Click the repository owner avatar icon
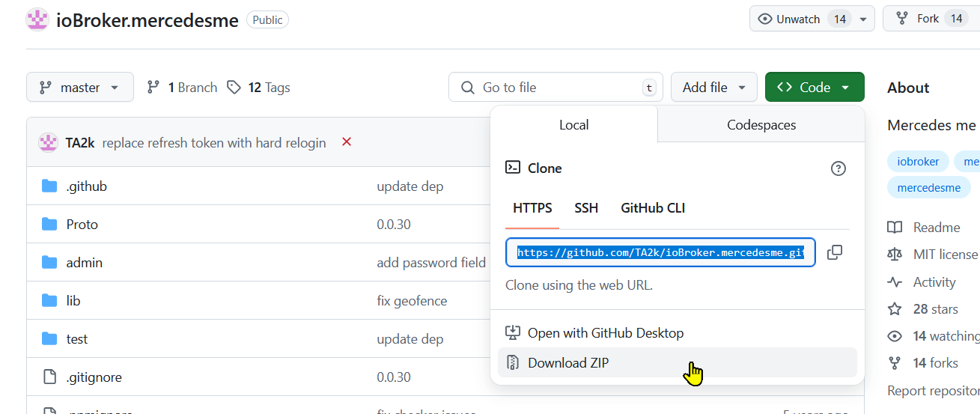 37,20
